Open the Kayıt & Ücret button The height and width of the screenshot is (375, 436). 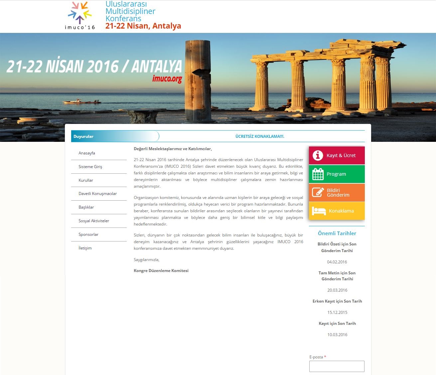coord(337,155)
